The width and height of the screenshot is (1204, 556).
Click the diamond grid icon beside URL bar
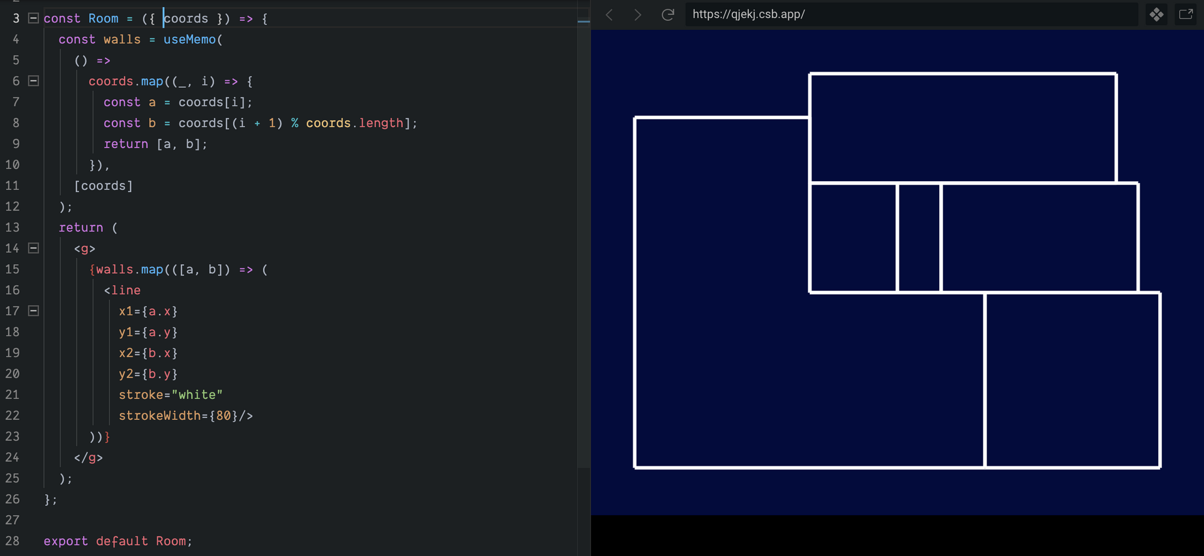(x=1156, y=14)
